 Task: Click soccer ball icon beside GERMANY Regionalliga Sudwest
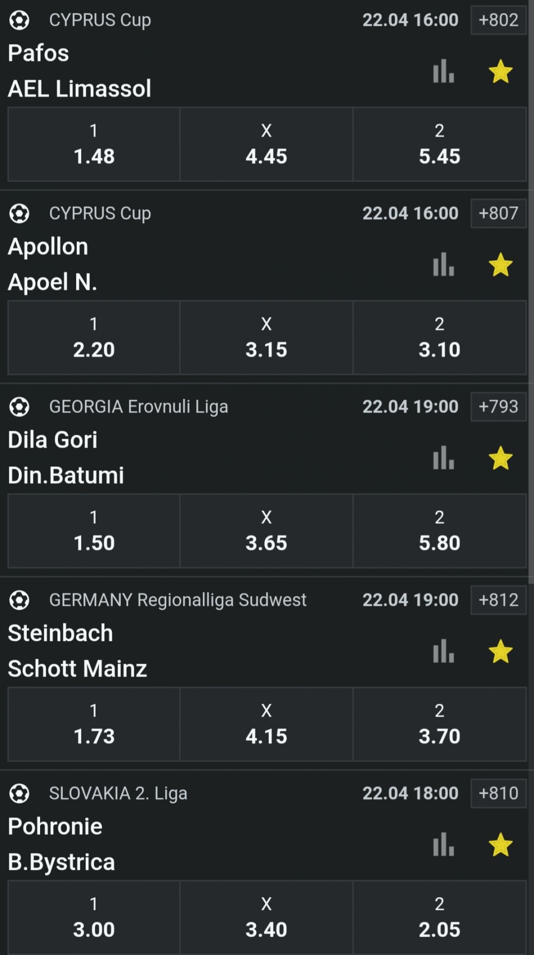pos(19,600)
